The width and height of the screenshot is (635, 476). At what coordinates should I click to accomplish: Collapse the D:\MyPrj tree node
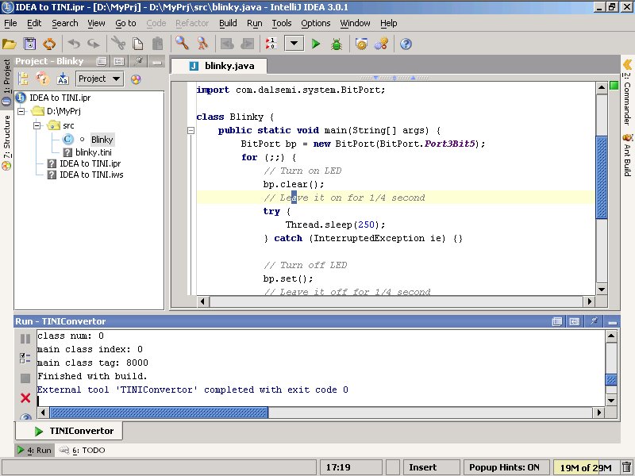pyautogui.click(x=21, y=111)
